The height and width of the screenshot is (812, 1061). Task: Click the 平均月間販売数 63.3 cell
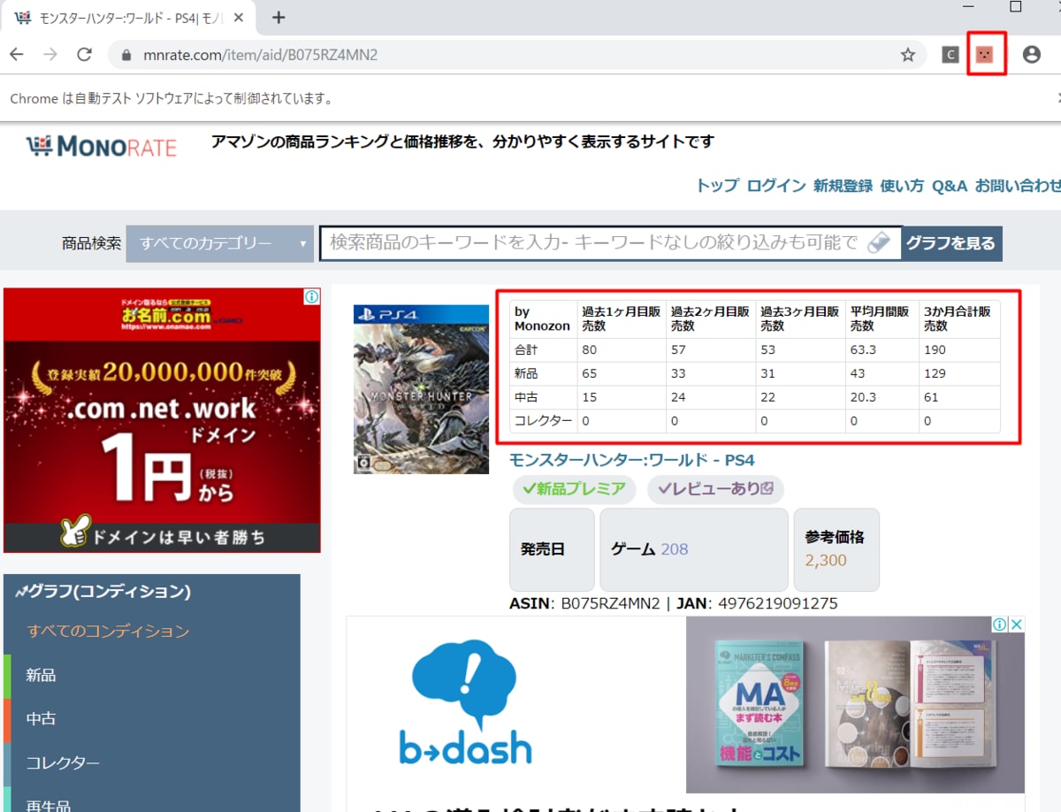click(882, 349)
